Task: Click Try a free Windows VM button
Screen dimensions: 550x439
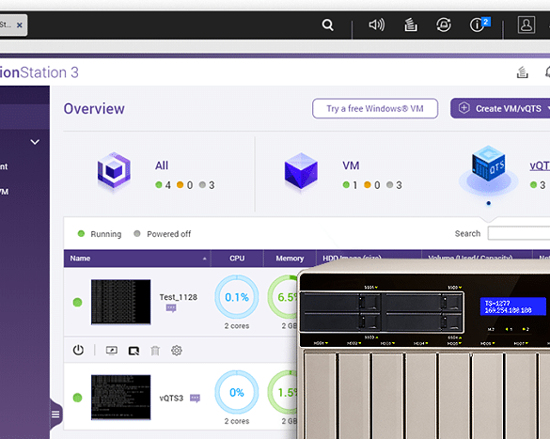Action: point(375,108)
